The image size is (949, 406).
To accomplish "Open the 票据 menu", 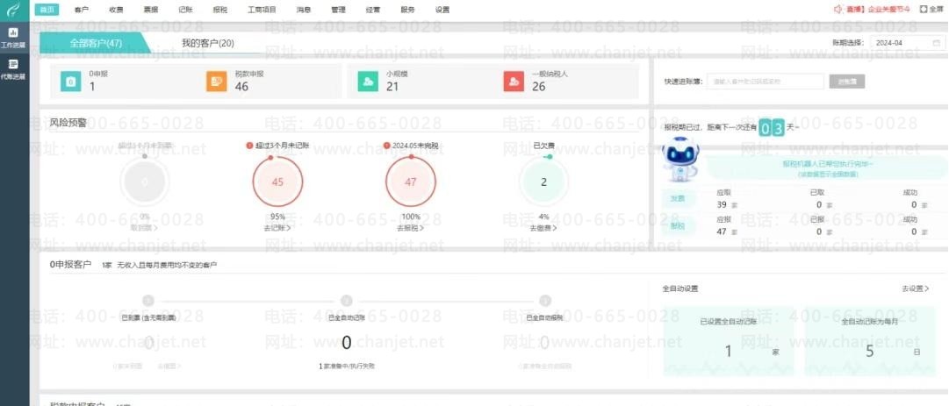I will pyautogui.click(x=151, y=10).
